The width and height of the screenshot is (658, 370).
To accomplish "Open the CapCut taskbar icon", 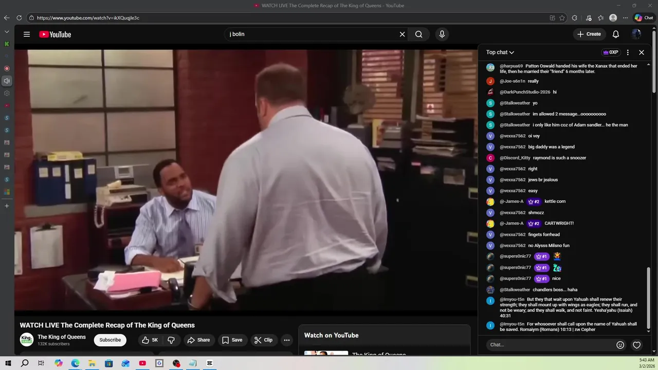I will click(210, 363).
